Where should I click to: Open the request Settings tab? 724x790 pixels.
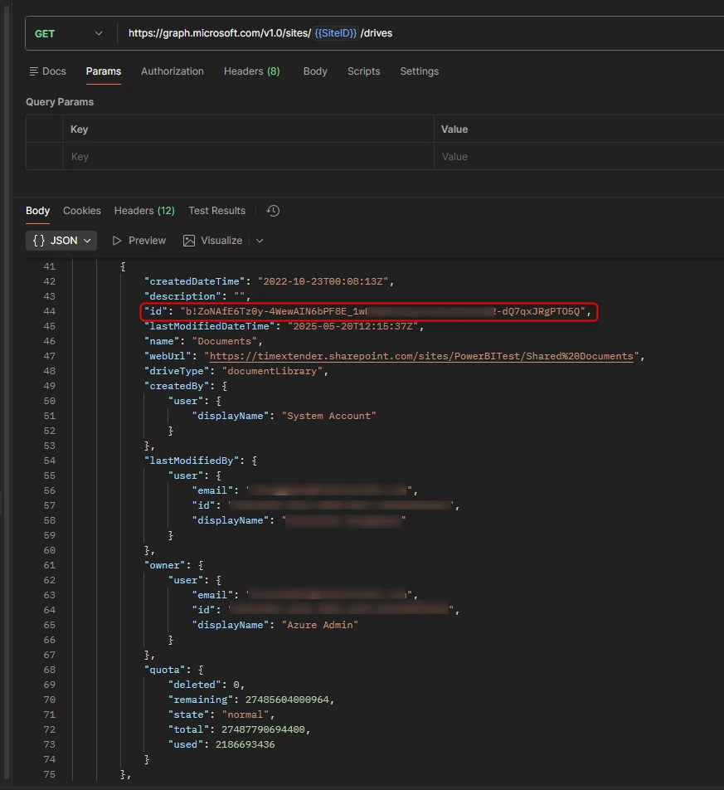pyautogui.click(x=419, y=71)
